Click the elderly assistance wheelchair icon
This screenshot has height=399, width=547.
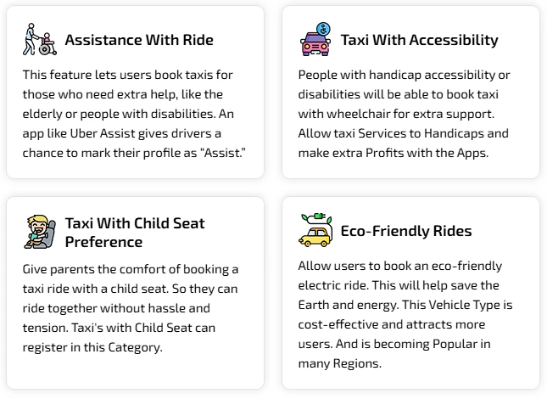pos(39,39)
